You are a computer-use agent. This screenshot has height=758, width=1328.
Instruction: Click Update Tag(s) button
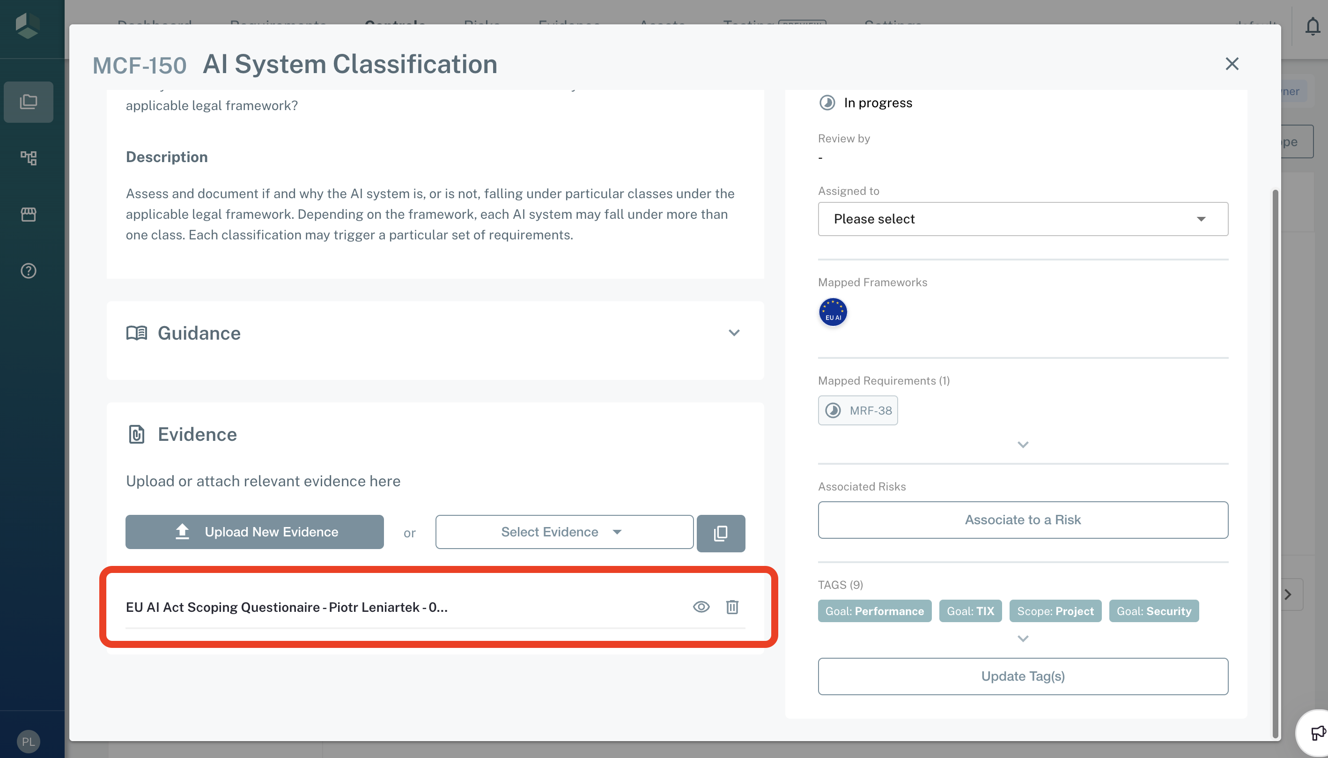[x=1023, y=676]
